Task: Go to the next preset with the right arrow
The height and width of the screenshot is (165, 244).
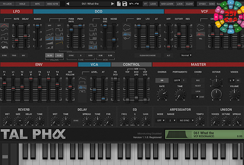Action: click(x=113, y=4)
